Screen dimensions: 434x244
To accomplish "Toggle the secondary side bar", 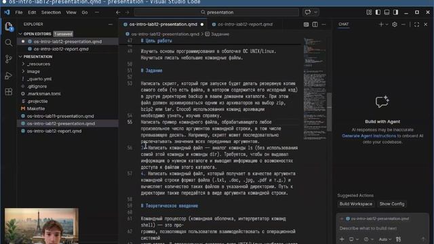I will tap(395, 12).
